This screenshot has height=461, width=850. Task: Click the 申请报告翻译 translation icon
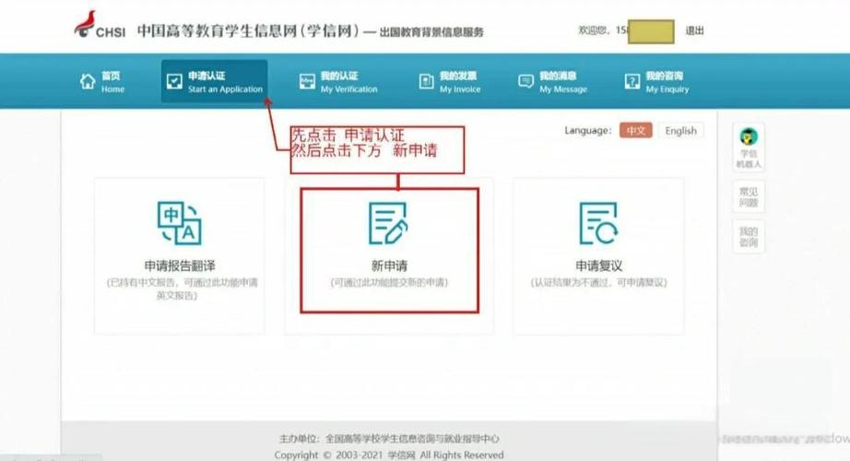point(180,223)
